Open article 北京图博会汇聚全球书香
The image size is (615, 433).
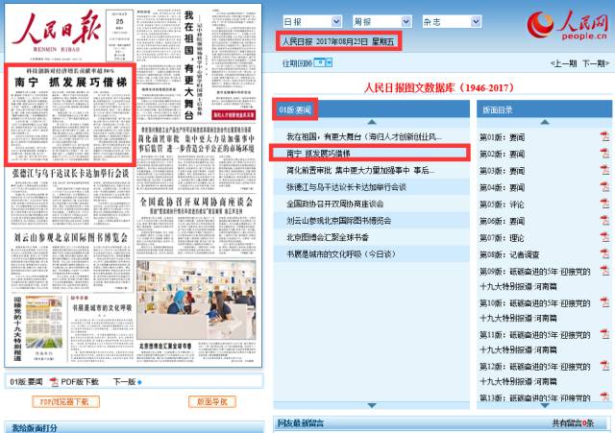(x=328, y=237)
